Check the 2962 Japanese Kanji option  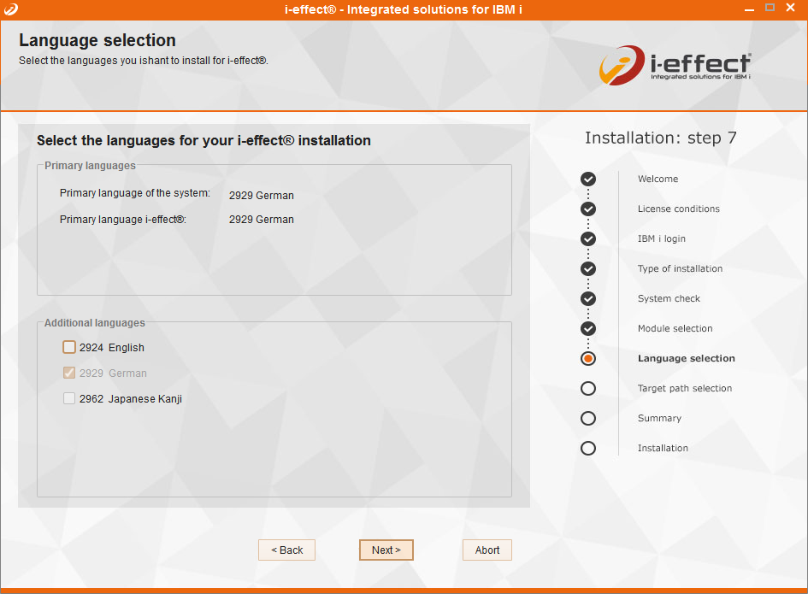[x=69, y=398]
